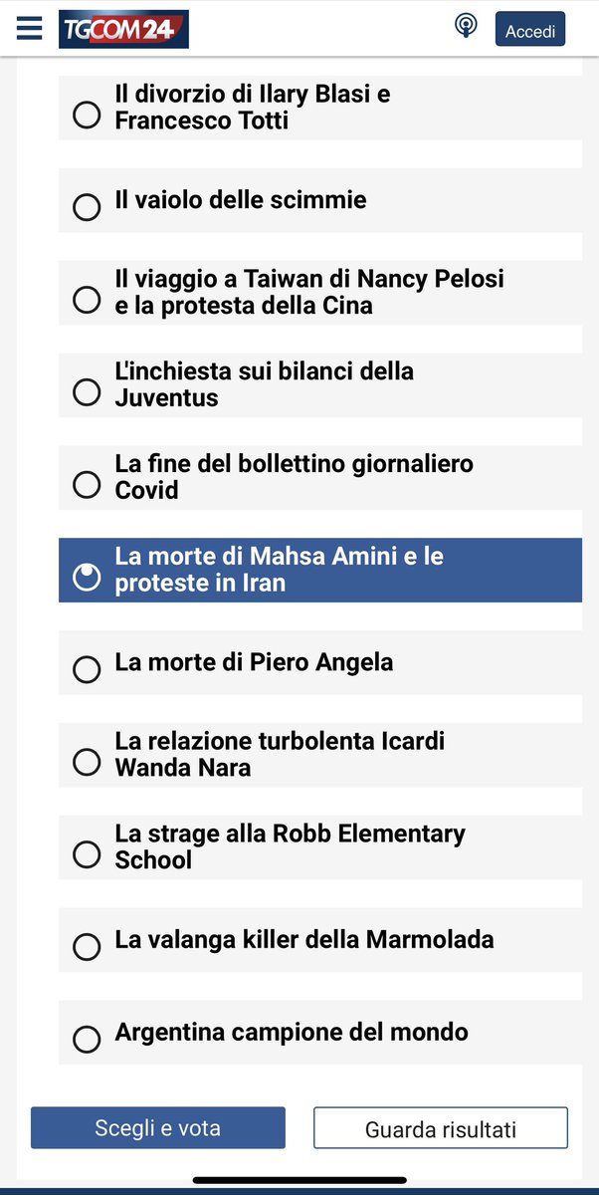Image resolution: width=599 pixels, height=1195 pixels.
Task: Choose La morte di Piero Angela
Action: click(88, 669)
